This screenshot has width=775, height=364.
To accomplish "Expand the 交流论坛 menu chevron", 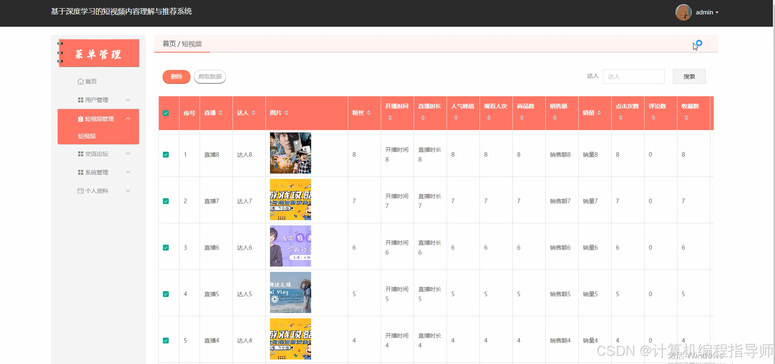I will tap(128, 153).
